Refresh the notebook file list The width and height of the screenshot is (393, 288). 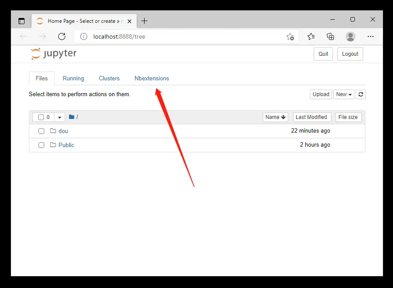[x=360, y=94]
